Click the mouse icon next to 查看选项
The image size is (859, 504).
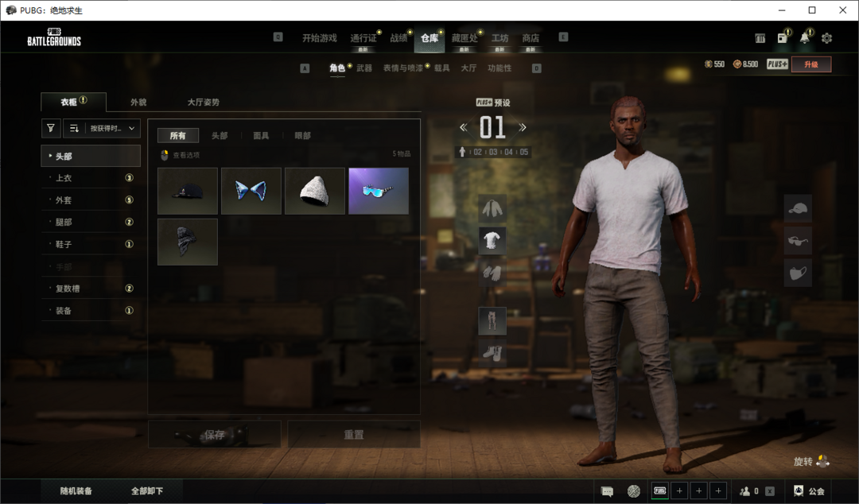(x=165, y=155)
